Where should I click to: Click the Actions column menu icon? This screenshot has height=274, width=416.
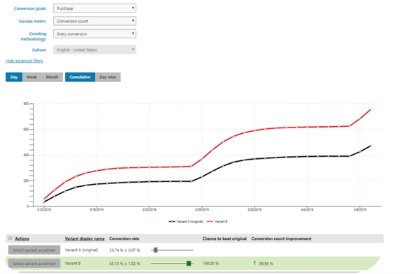[10, 238]
